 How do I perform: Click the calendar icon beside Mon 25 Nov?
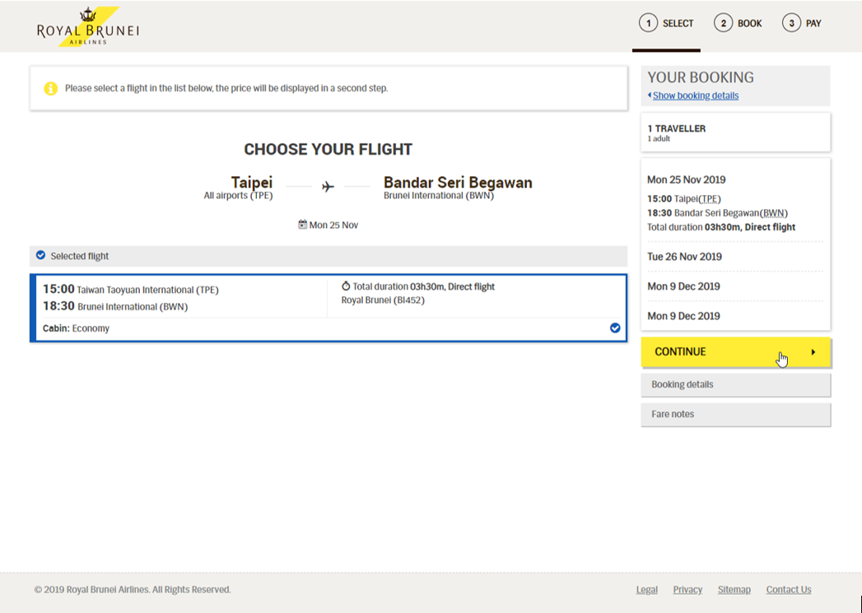tap(301, 224)
